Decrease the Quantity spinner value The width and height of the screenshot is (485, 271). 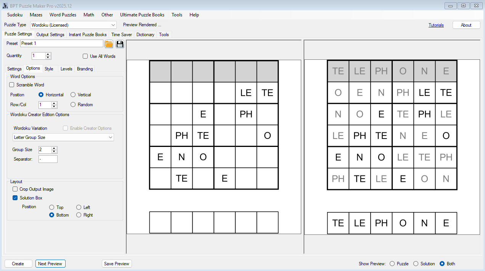(x=48, y=57)
